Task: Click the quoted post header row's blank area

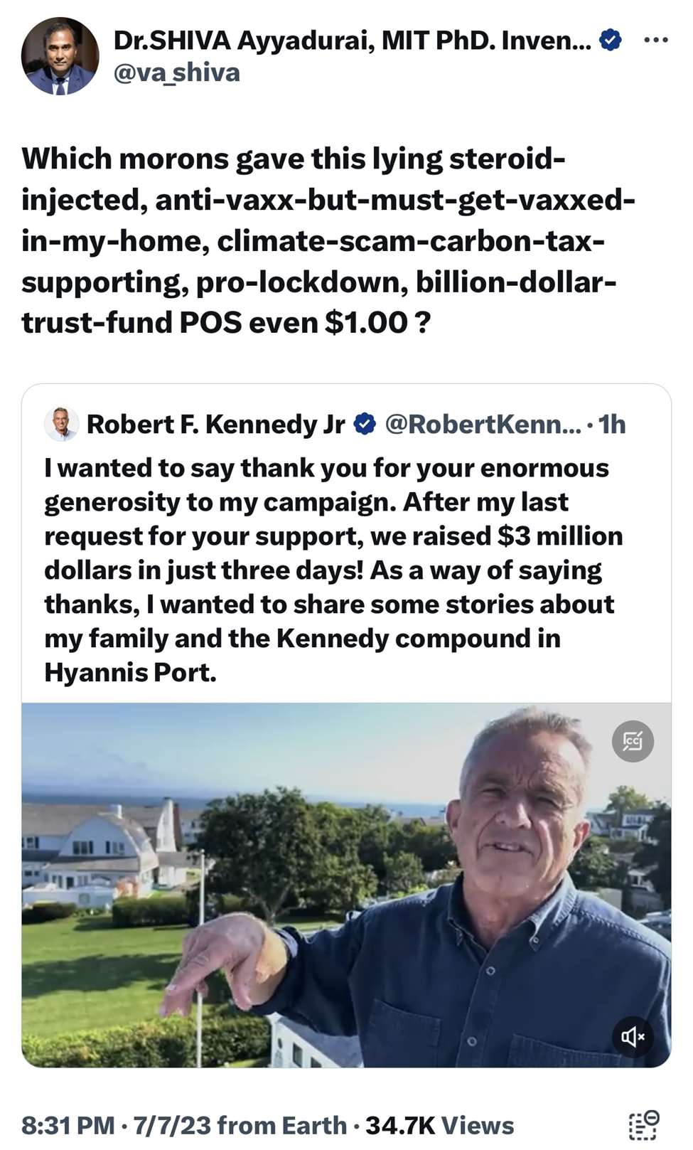Action: 648,424
